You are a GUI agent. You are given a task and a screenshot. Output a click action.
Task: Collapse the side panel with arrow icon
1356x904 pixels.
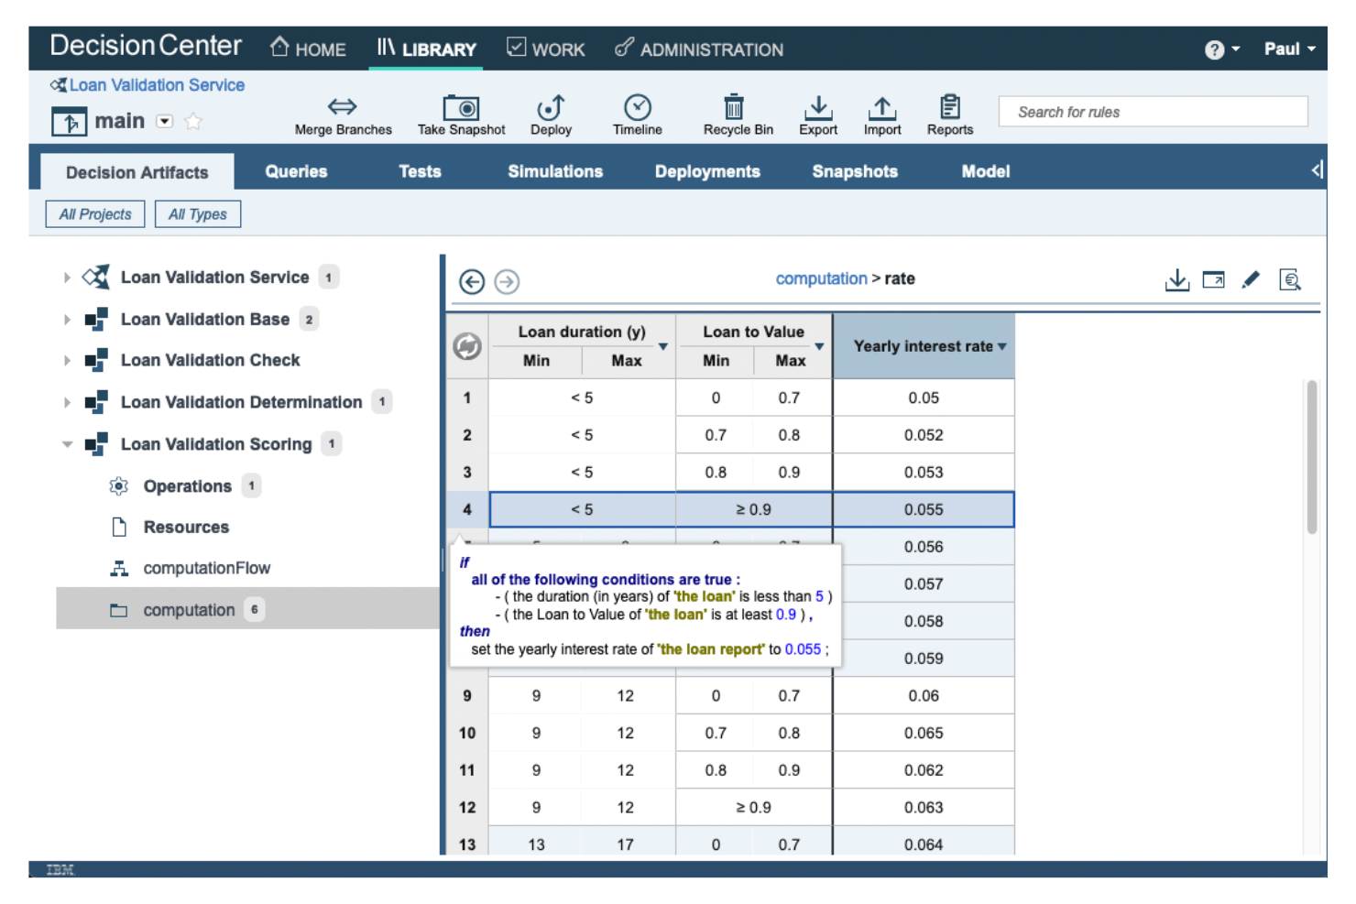pos(1317,169)
